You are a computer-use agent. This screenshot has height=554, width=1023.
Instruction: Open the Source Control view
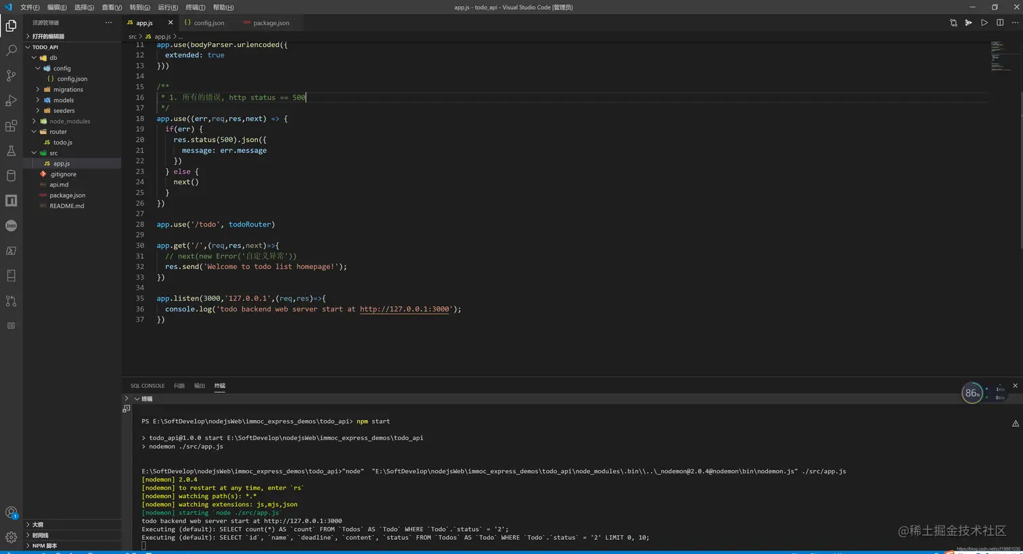point(10,76)
